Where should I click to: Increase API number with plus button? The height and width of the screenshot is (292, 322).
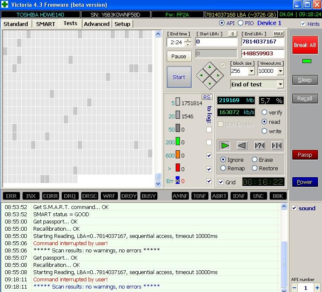[x=317, y=288]
